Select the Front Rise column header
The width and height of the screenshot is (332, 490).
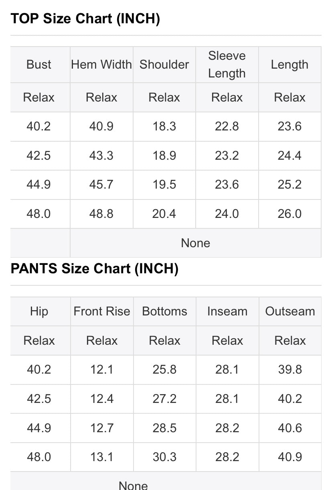pos(102,311)
